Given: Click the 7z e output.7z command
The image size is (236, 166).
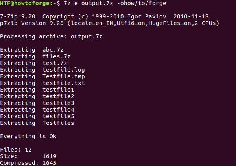Looking at the screenshot, I should click(x=88, y=3).
